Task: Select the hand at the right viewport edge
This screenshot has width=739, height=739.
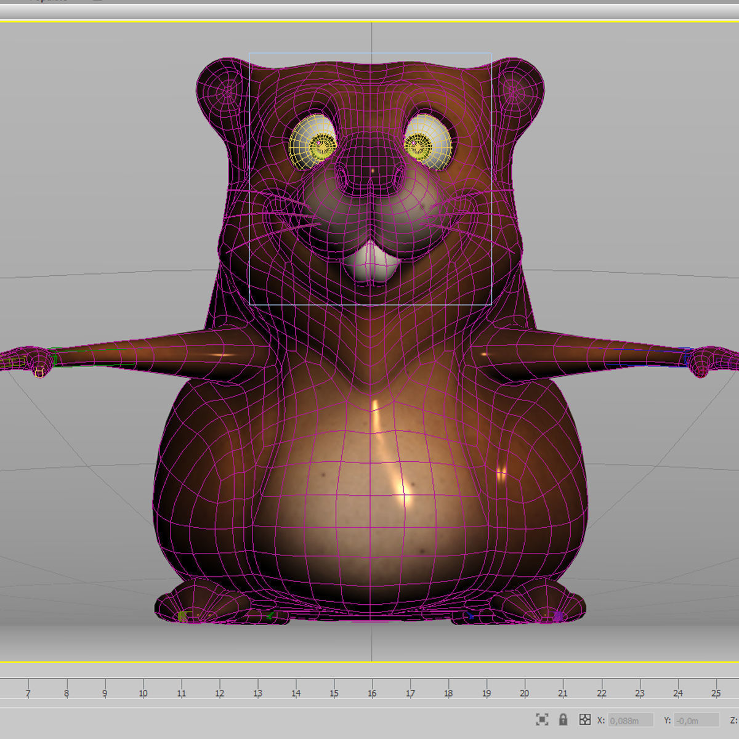Action: point(713,361)
